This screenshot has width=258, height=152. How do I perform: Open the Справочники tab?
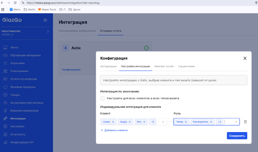186,66
